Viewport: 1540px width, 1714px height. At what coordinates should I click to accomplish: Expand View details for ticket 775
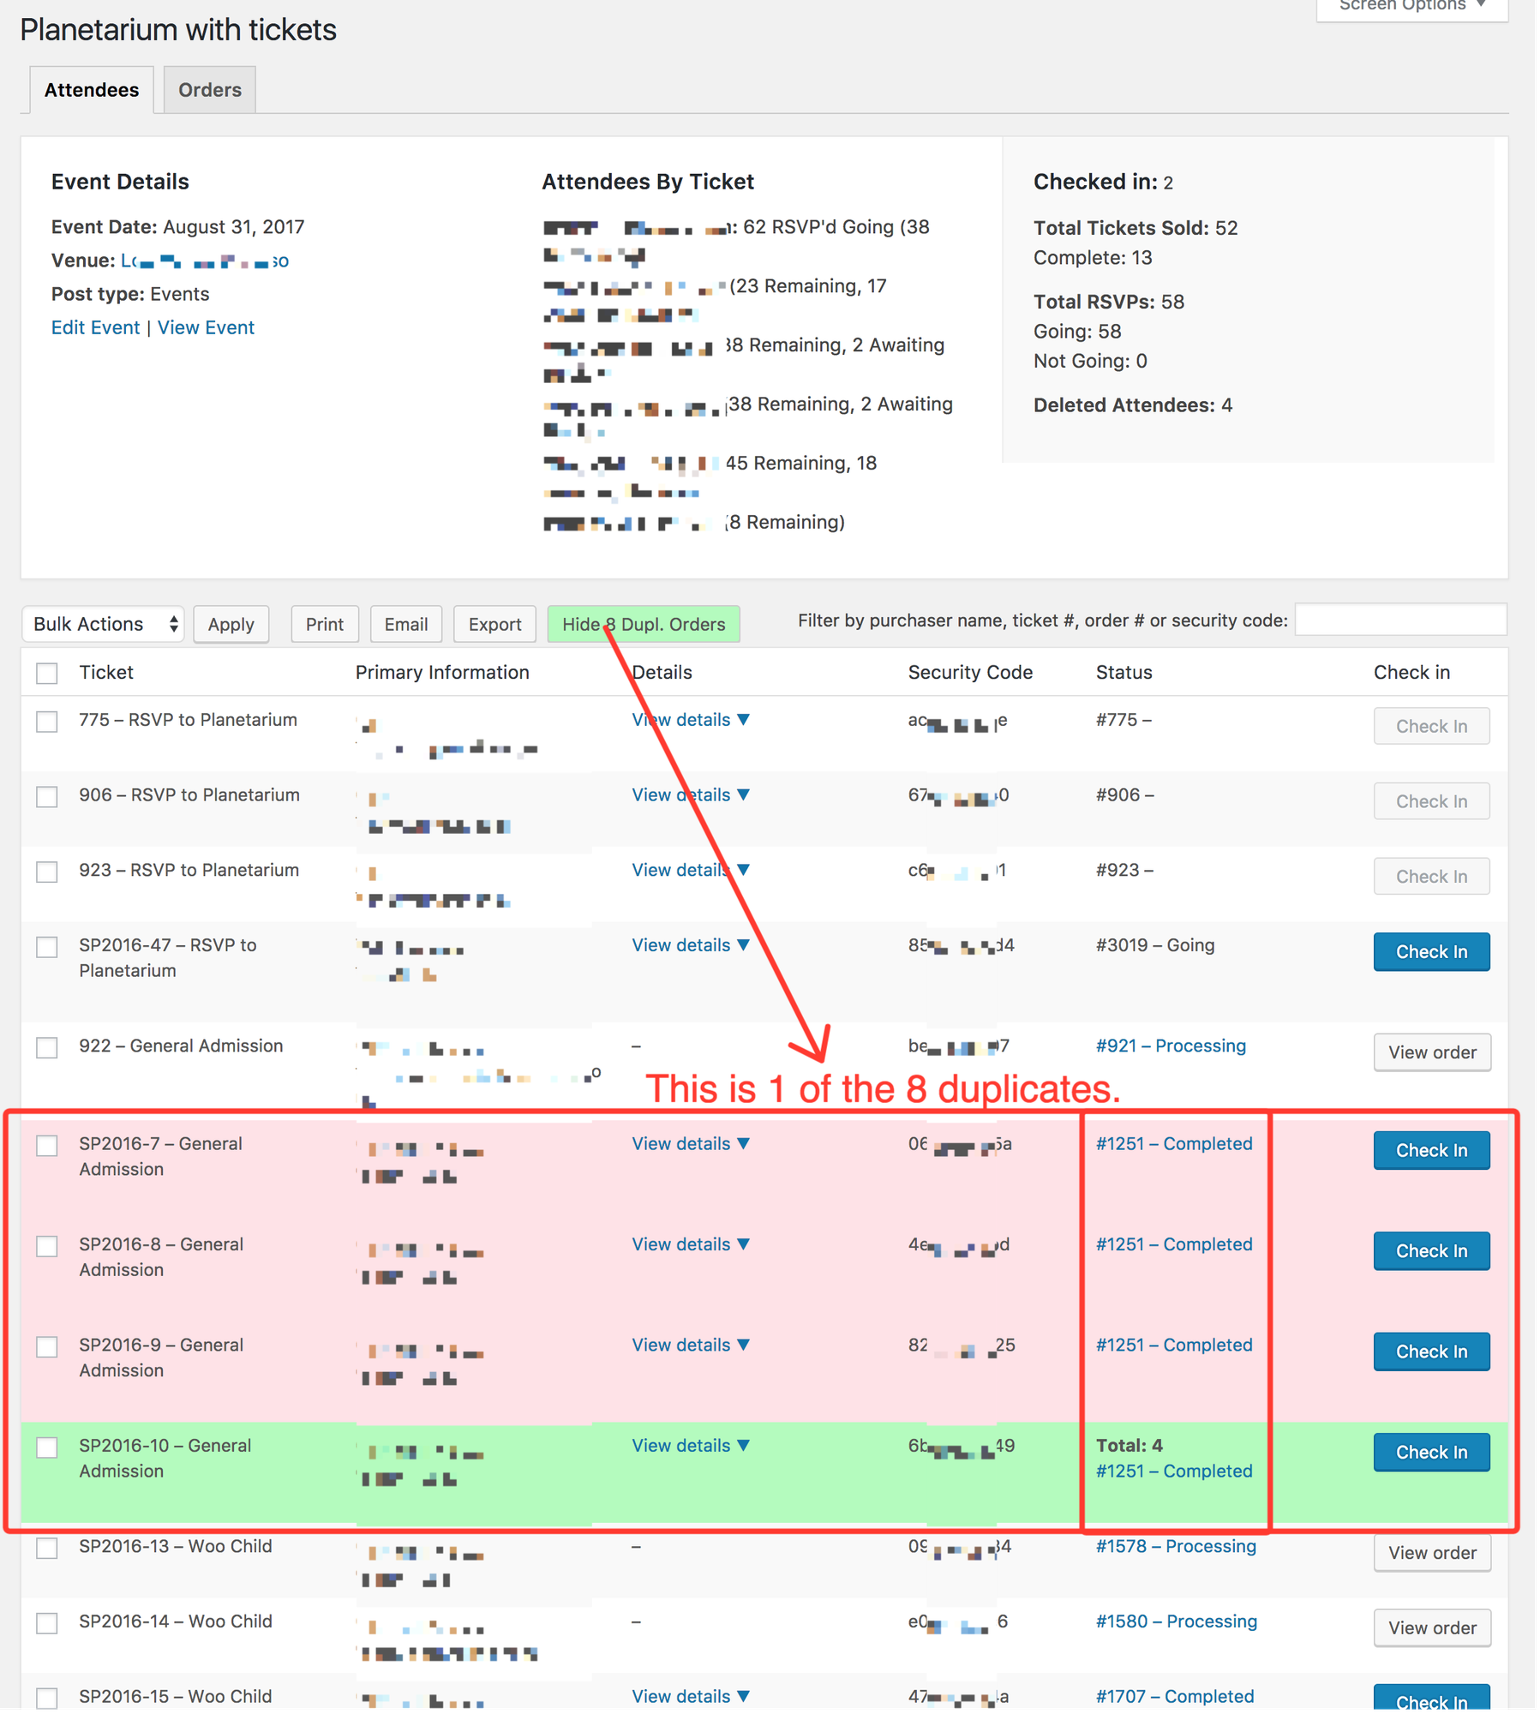[690, 720]
